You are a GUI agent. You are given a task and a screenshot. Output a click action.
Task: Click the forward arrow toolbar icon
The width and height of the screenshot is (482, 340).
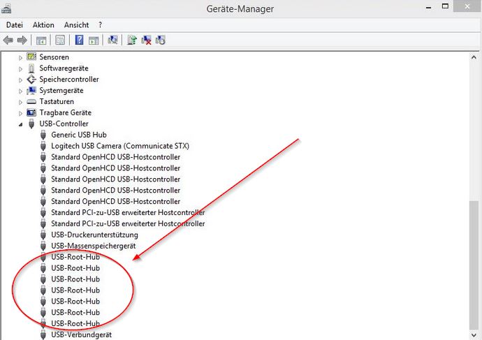[x=22, y=40]
